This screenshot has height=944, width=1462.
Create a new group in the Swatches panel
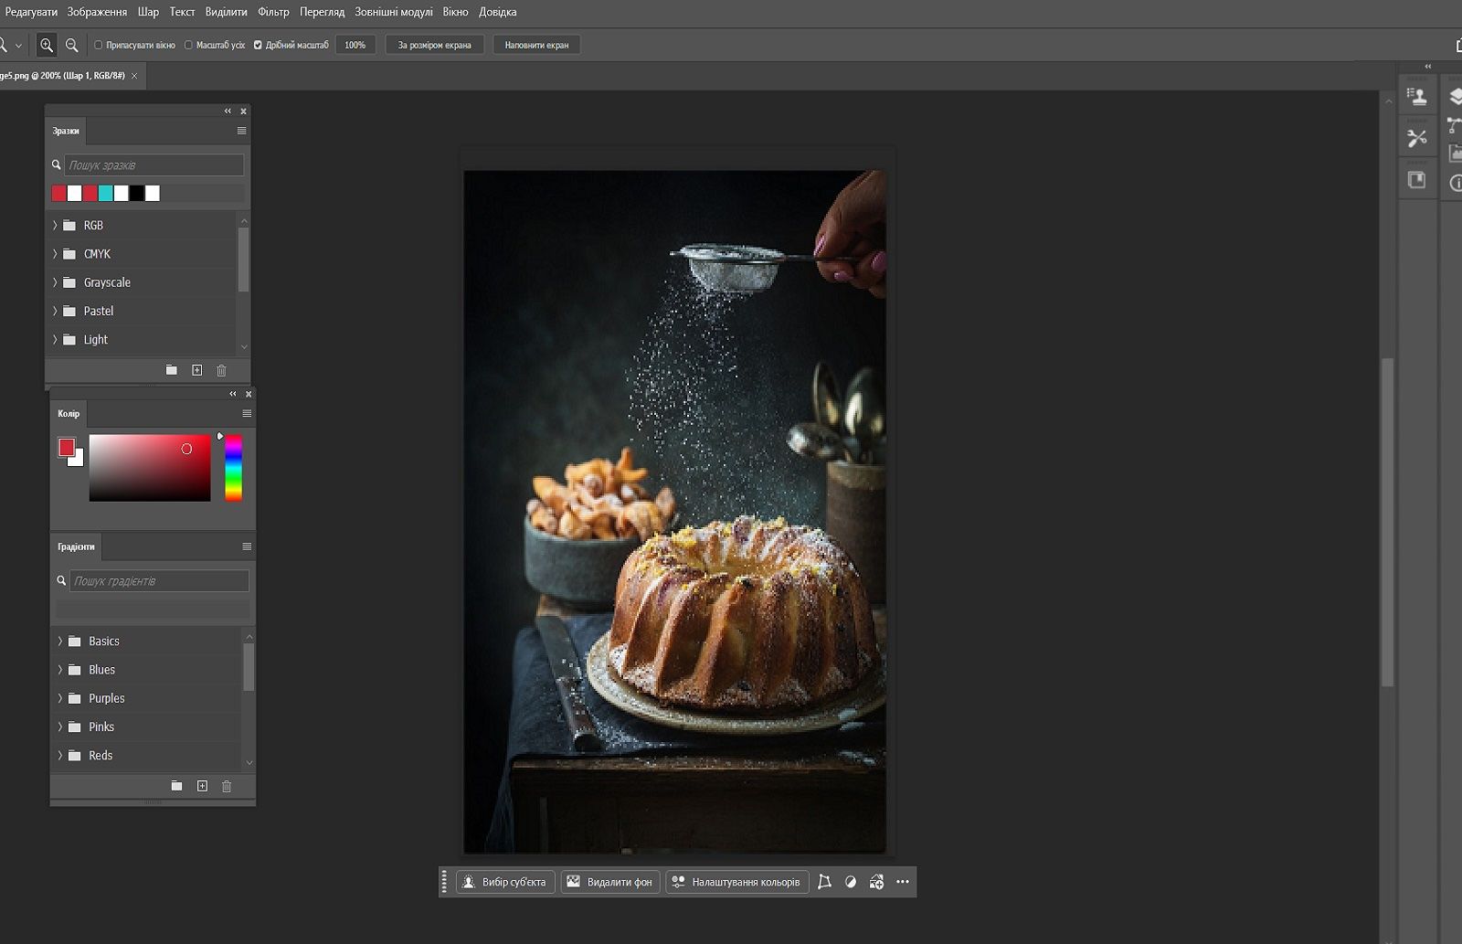(172, 370)
